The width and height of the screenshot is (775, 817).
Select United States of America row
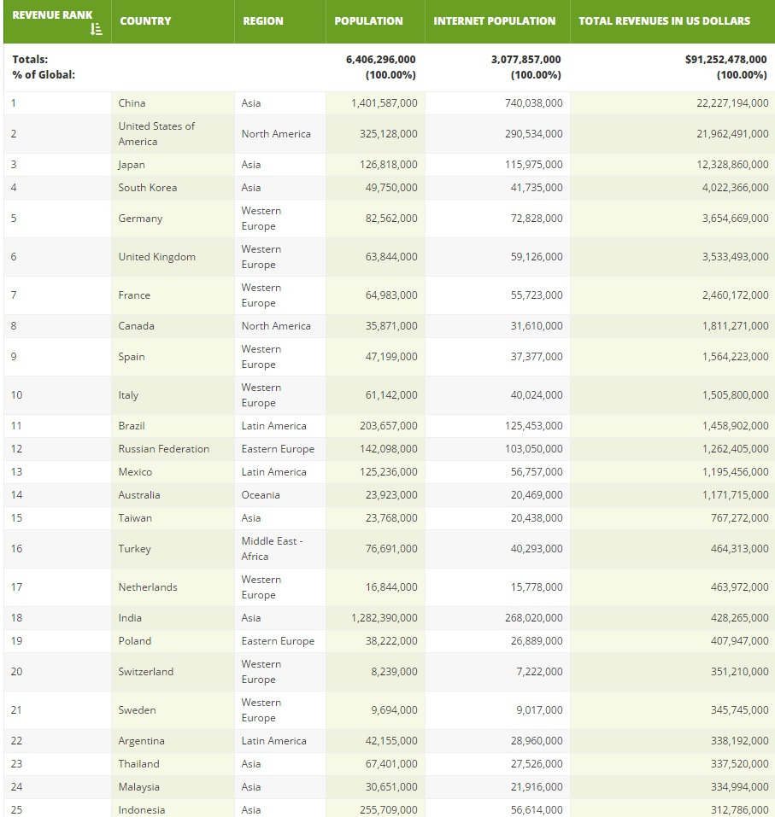coord(389,134)
